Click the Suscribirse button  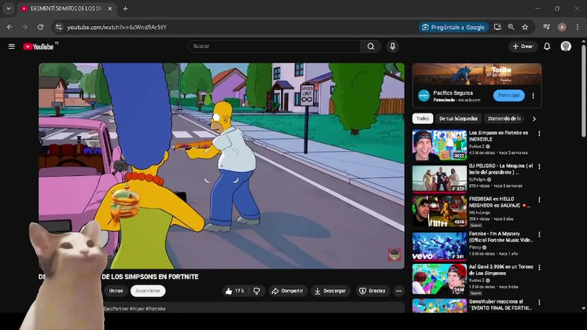point(148,291)
